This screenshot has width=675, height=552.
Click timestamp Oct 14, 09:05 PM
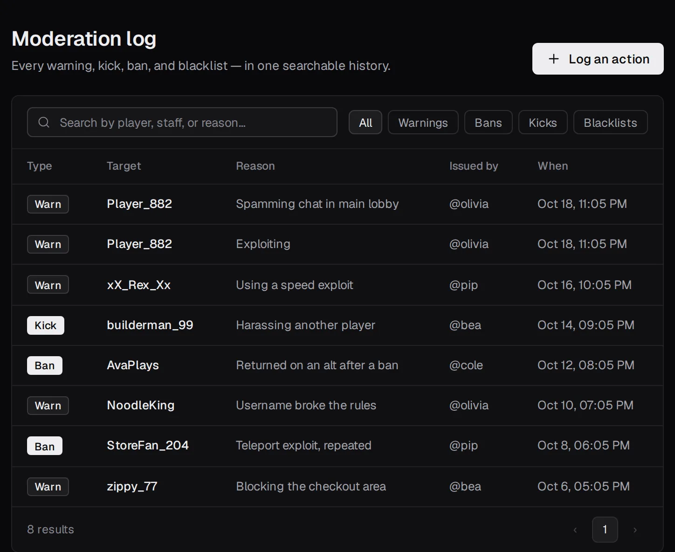(585, 325)
